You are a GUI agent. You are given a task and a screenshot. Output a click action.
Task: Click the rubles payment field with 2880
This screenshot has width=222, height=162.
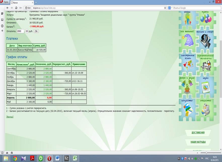point(20,31)
